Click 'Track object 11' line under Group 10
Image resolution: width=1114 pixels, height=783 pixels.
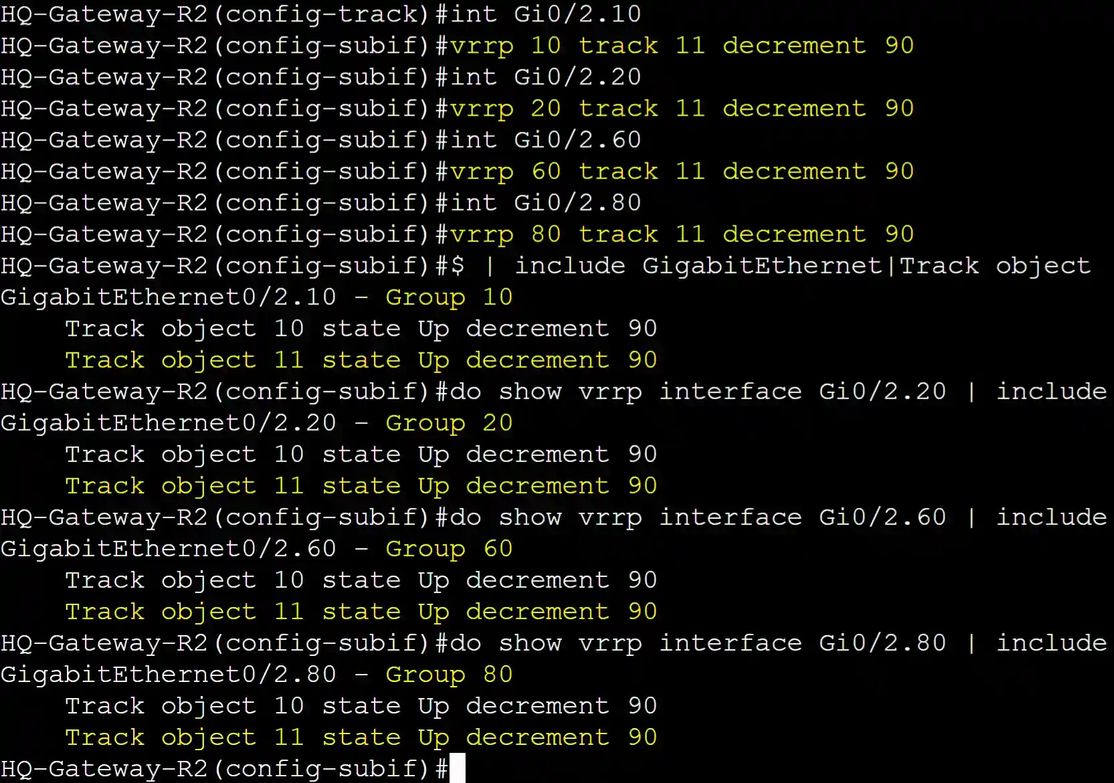pos(361,360)
